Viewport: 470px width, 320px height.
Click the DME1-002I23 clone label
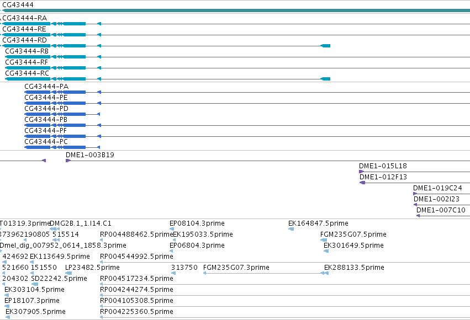click(436, 199)
